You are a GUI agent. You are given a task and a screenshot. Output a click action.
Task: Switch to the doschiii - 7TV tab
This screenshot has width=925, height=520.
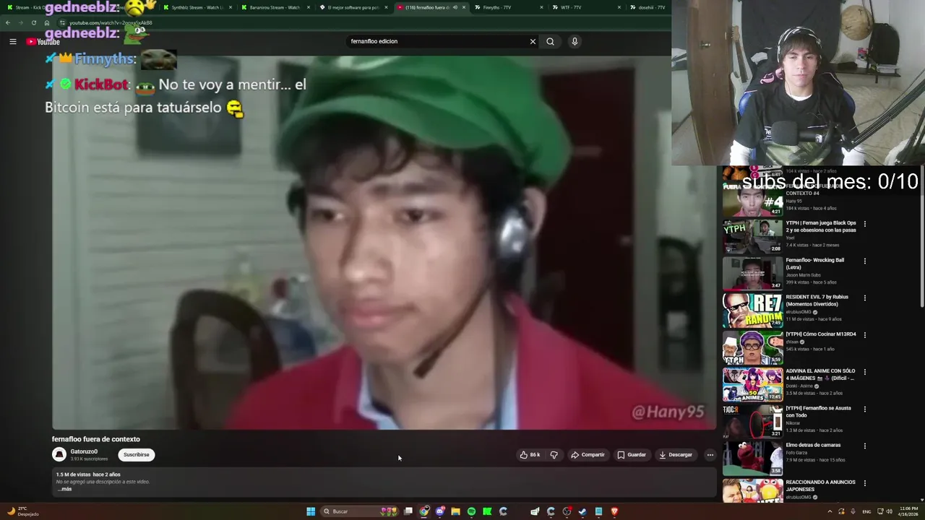click(650, 7)
